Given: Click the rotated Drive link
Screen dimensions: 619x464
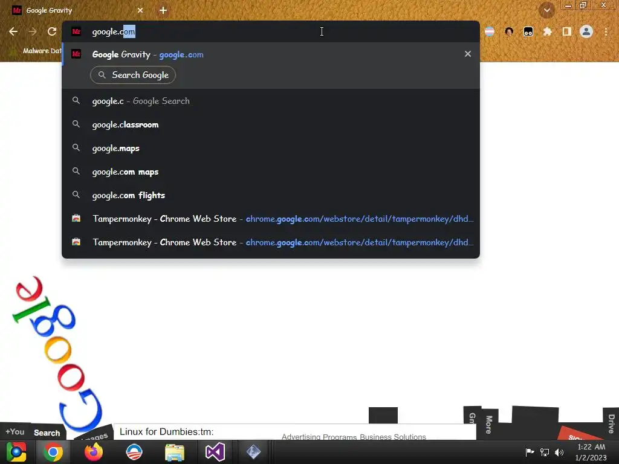Looking at the screenshot, I should (x=611, y=424).
